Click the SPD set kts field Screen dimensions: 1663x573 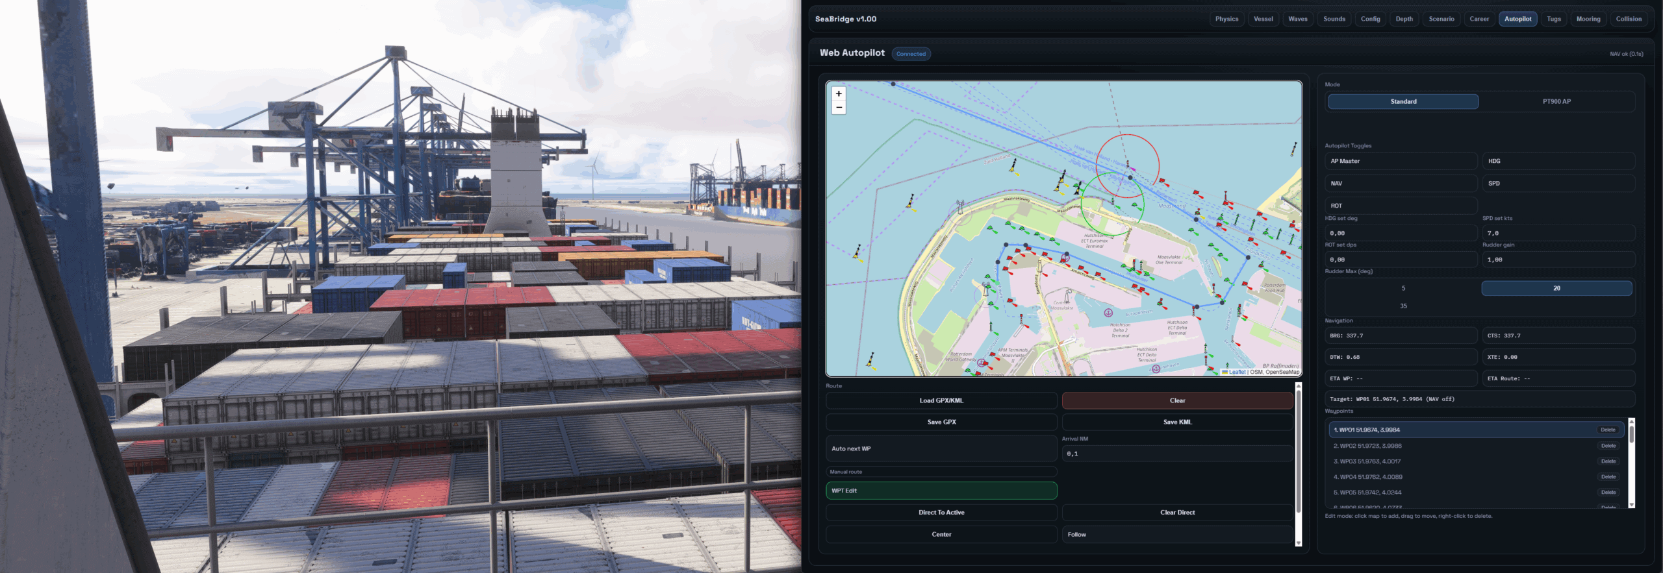pyautogui.click(x=1558, y=233)
